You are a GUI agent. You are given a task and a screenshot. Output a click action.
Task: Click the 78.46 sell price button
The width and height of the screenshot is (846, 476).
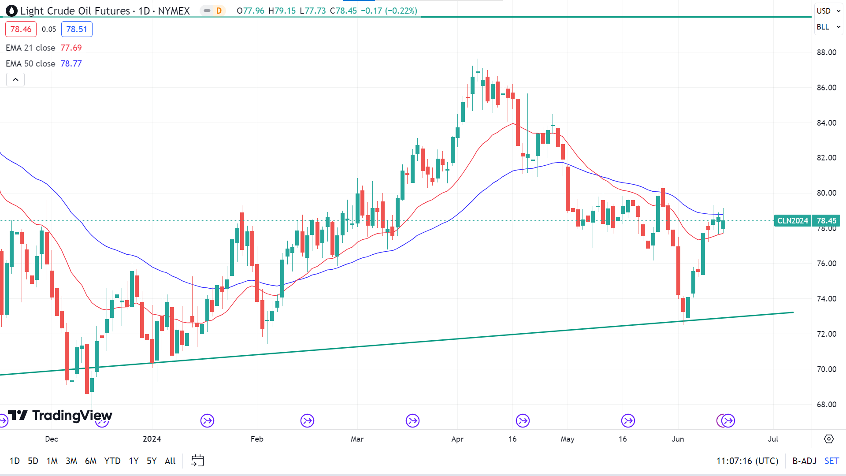click(21, 29)
